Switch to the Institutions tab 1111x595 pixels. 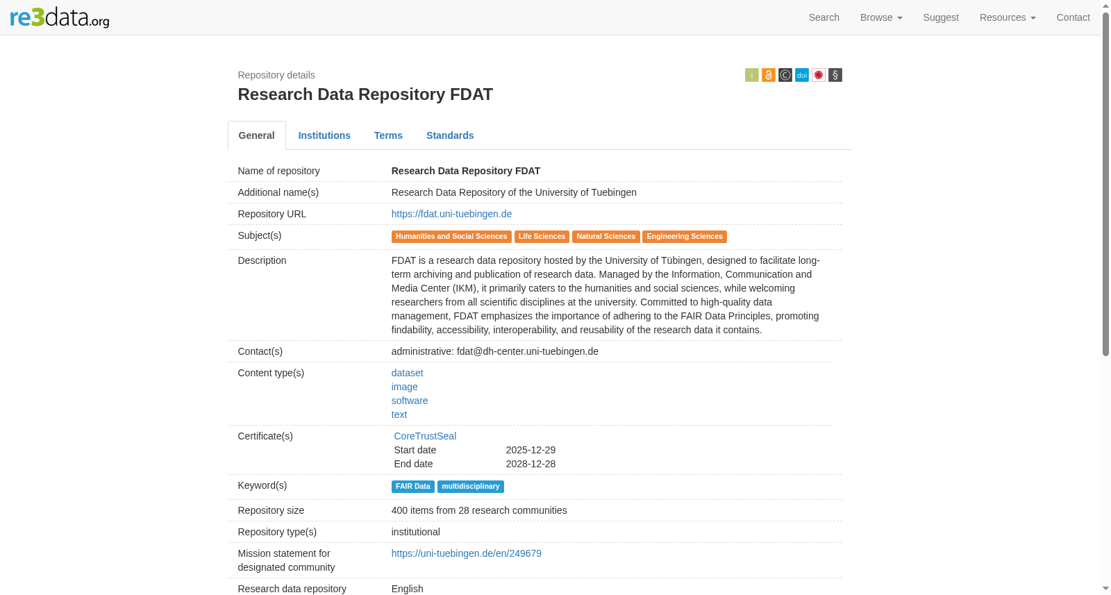click(x=324, y=135)
